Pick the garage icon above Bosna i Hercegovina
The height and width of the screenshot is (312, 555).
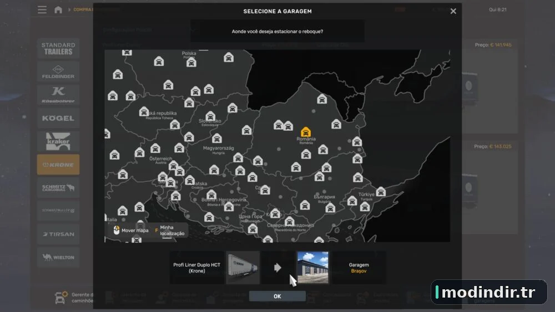211,195
